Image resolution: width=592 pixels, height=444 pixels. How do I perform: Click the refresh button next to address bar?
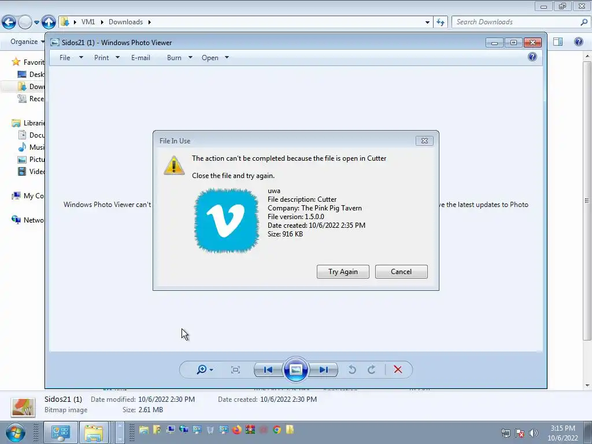pyautogui.click(x=440, y=23)
